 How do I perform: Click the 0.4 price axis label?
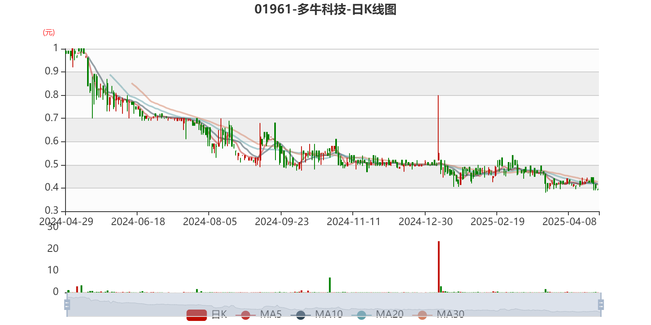52,187
